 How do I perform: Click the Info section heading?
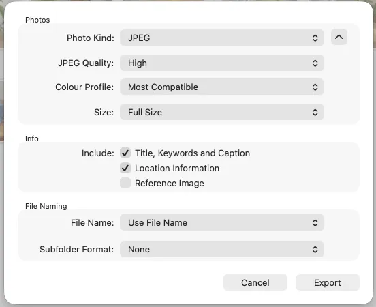[x=31, y=138]
